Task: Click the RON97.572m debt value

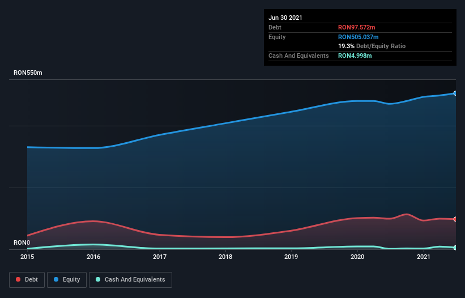Action: (x=356, y=27)
